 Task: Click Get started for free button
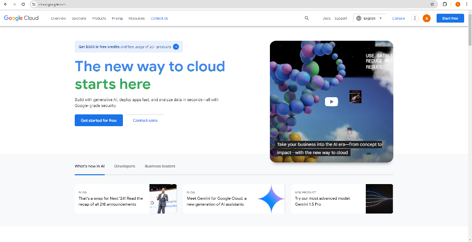tap(99, 120)
